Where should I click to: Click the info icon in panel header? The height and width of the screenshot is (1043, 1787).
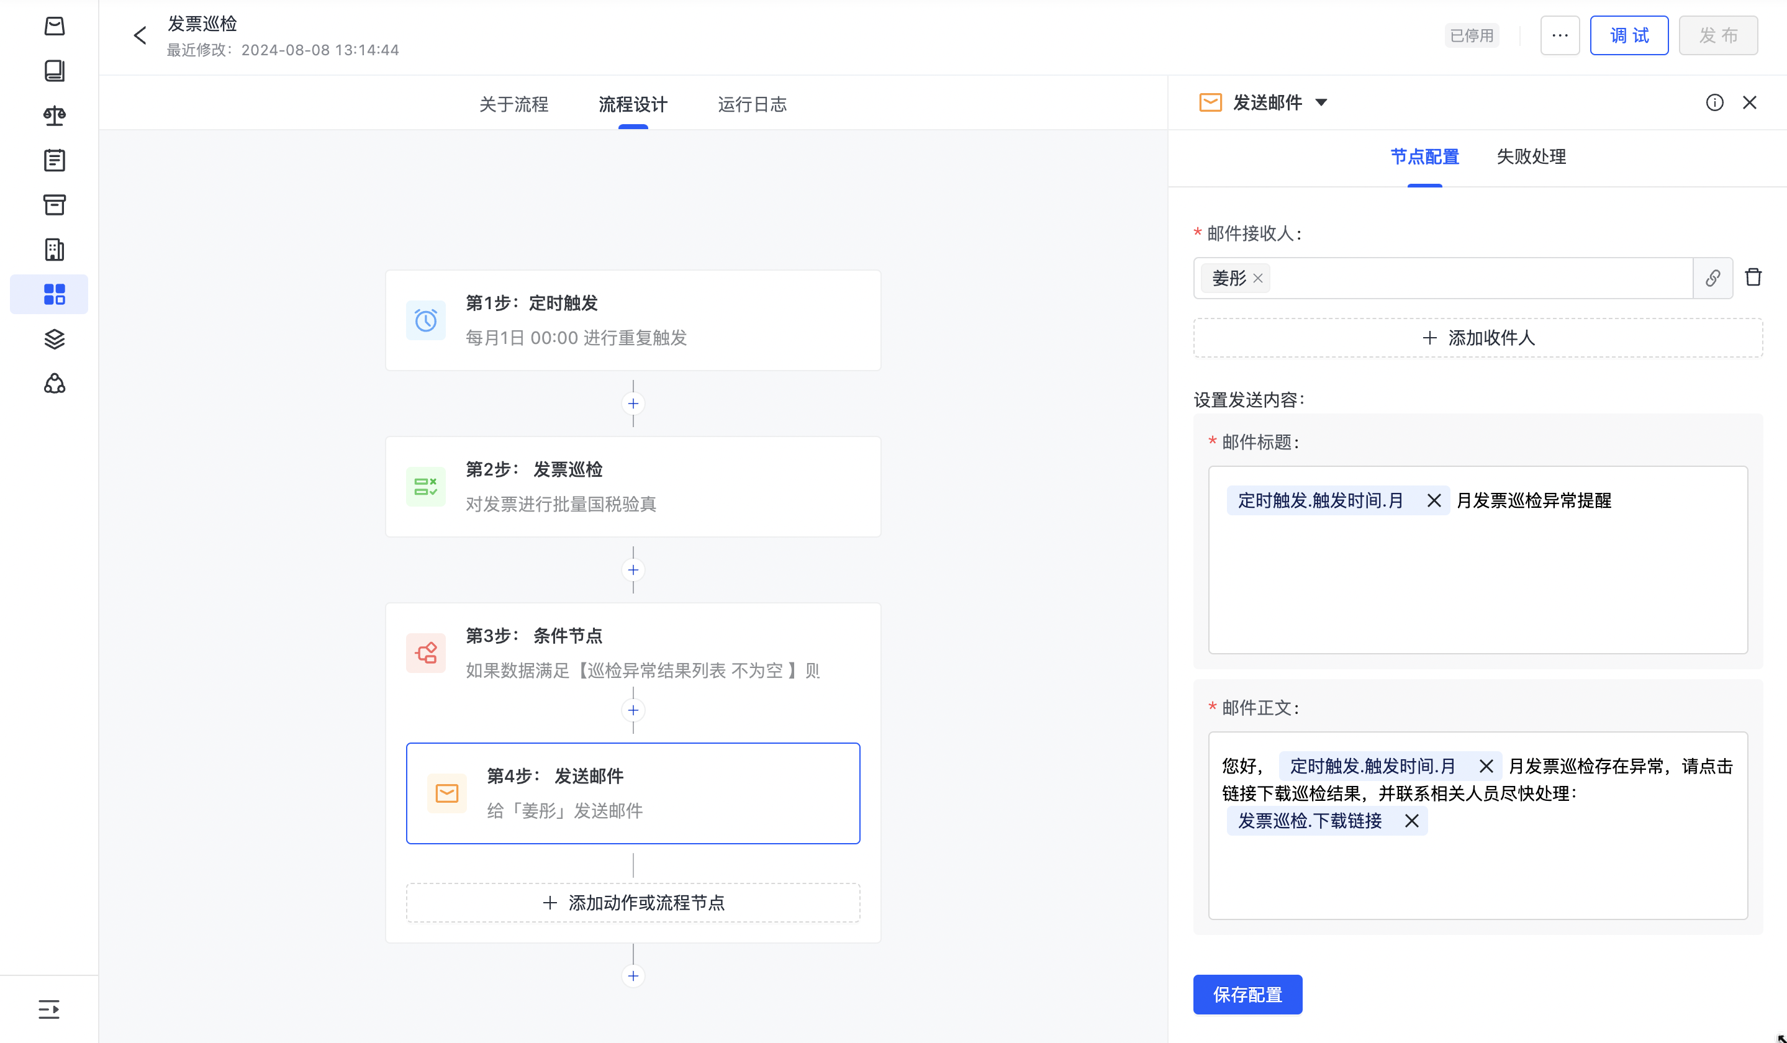click(x=1714, y=103)
